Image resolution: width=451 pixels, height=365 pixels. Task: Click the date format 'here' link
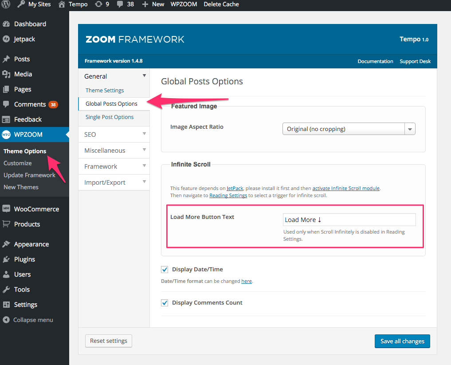click(247, 281)
